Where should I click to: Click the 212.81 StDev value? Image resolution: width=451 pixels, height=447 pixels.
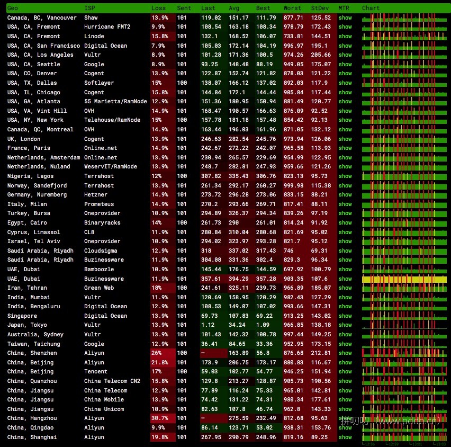(x=321, y=353)
